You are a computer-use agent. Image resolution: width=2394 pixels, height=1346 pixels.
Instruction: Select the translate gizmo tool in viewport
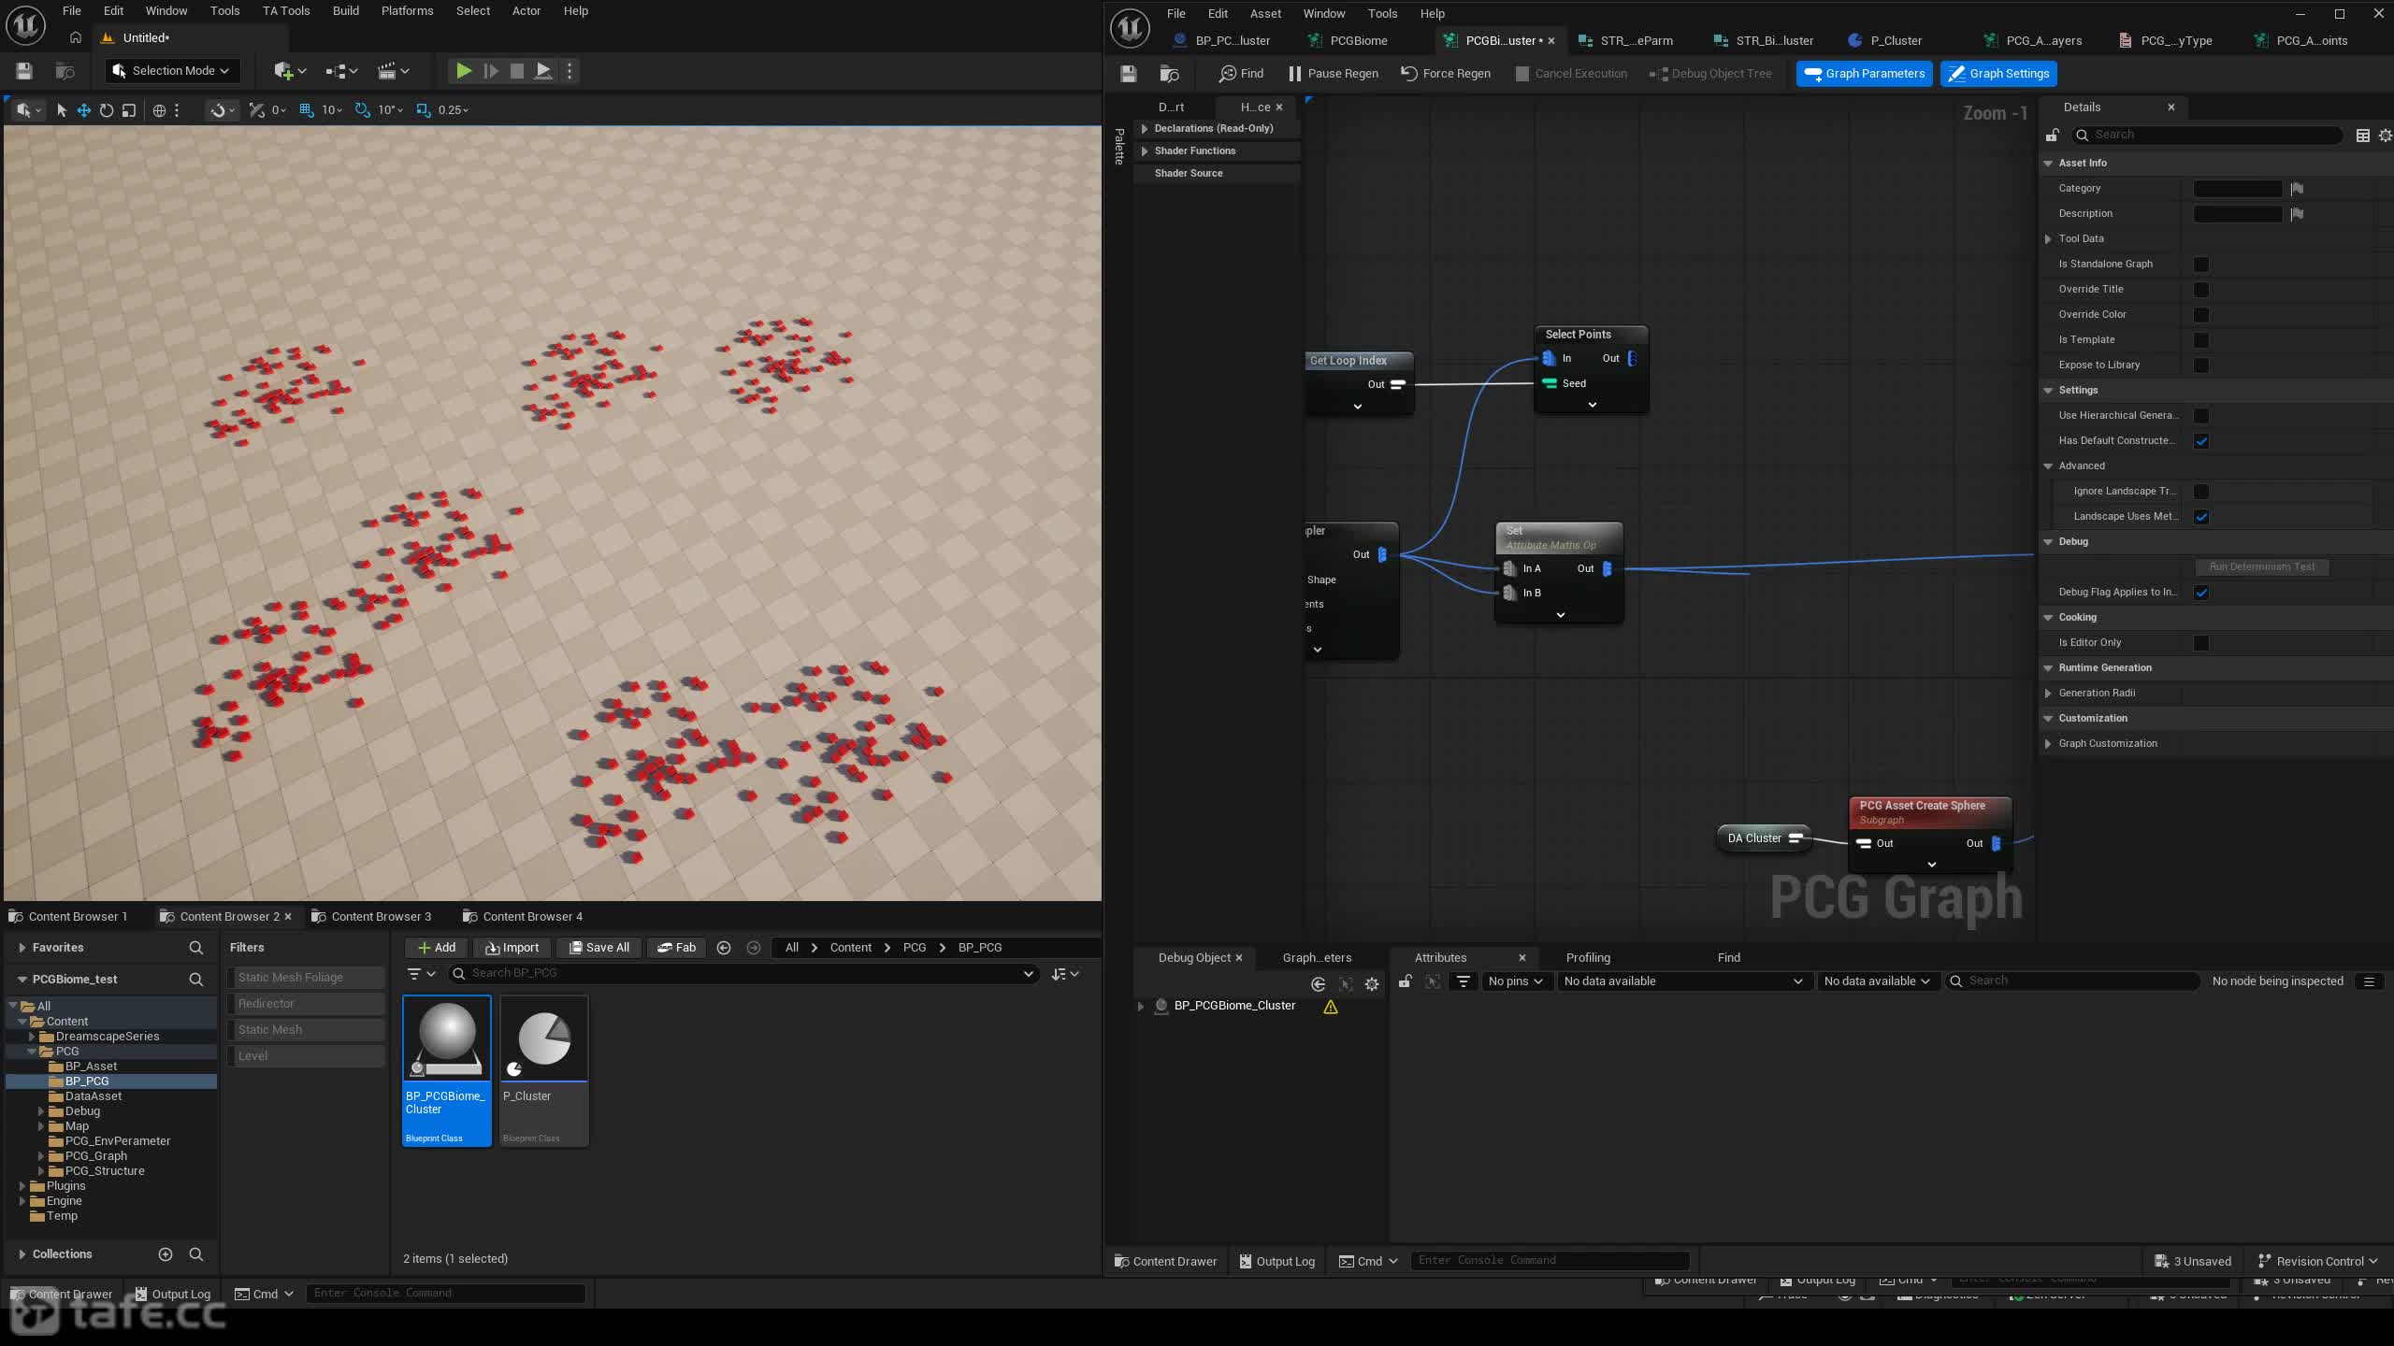click(x=83, y=110)
